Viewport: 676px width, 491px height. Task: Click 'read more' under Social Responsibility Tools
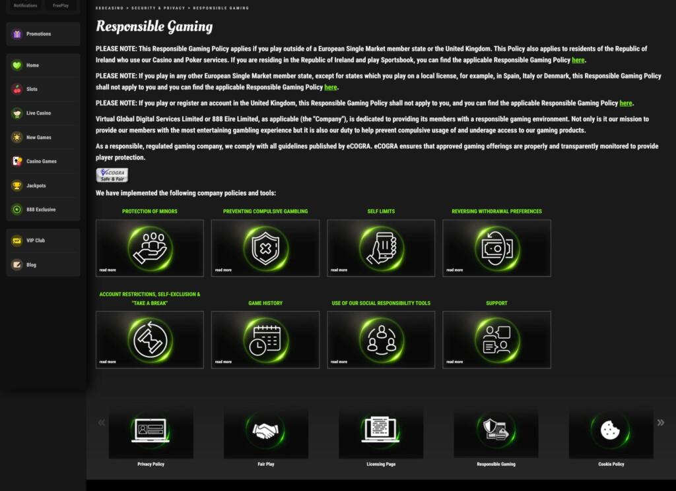pos(339,362)
